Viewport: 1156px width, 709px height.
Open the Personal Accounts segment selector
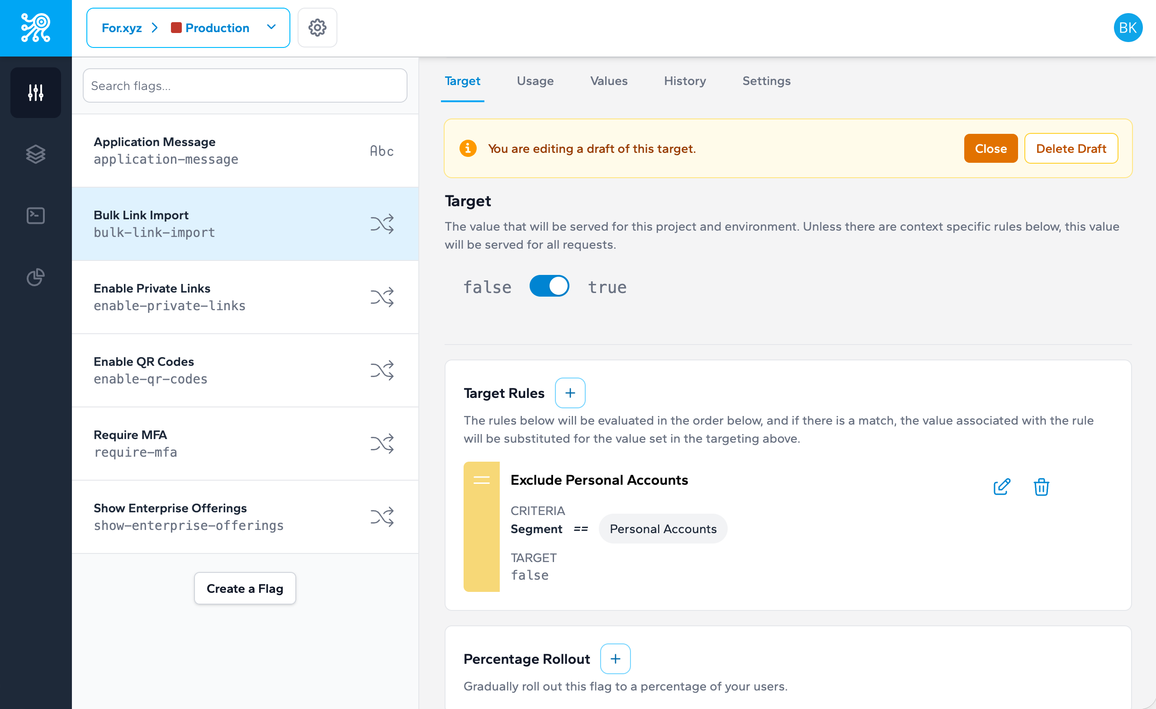pos(663,529)
